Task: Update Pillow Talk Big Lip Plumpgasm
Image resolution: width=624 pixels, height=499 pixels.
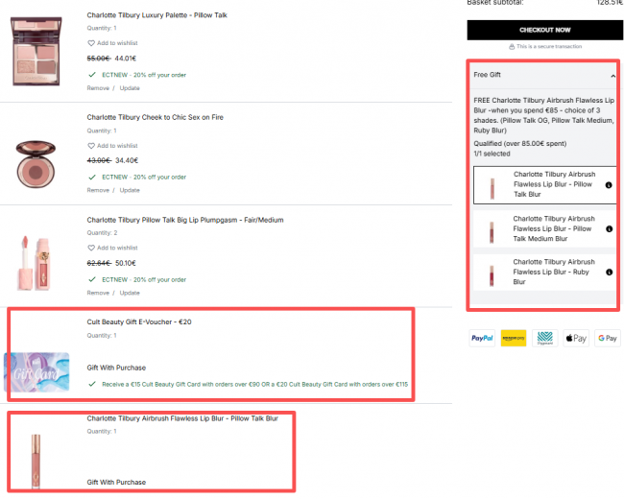Action: [x=130, y=293]
